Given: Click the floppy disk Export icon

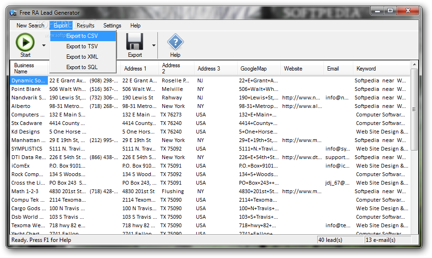Looking at the screenshot, I should click(135, 42).
